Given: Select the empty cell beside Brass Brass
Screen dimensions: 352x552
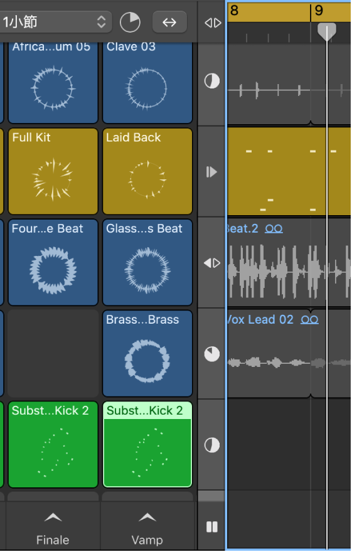Looking at the screenshot, I should [53, 354].
